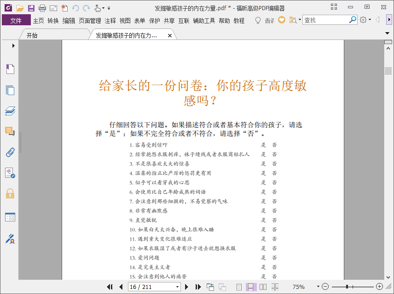This screenshot has width=394, height=294.
Task: Click the next view icon in status bar
Action: 222,287
